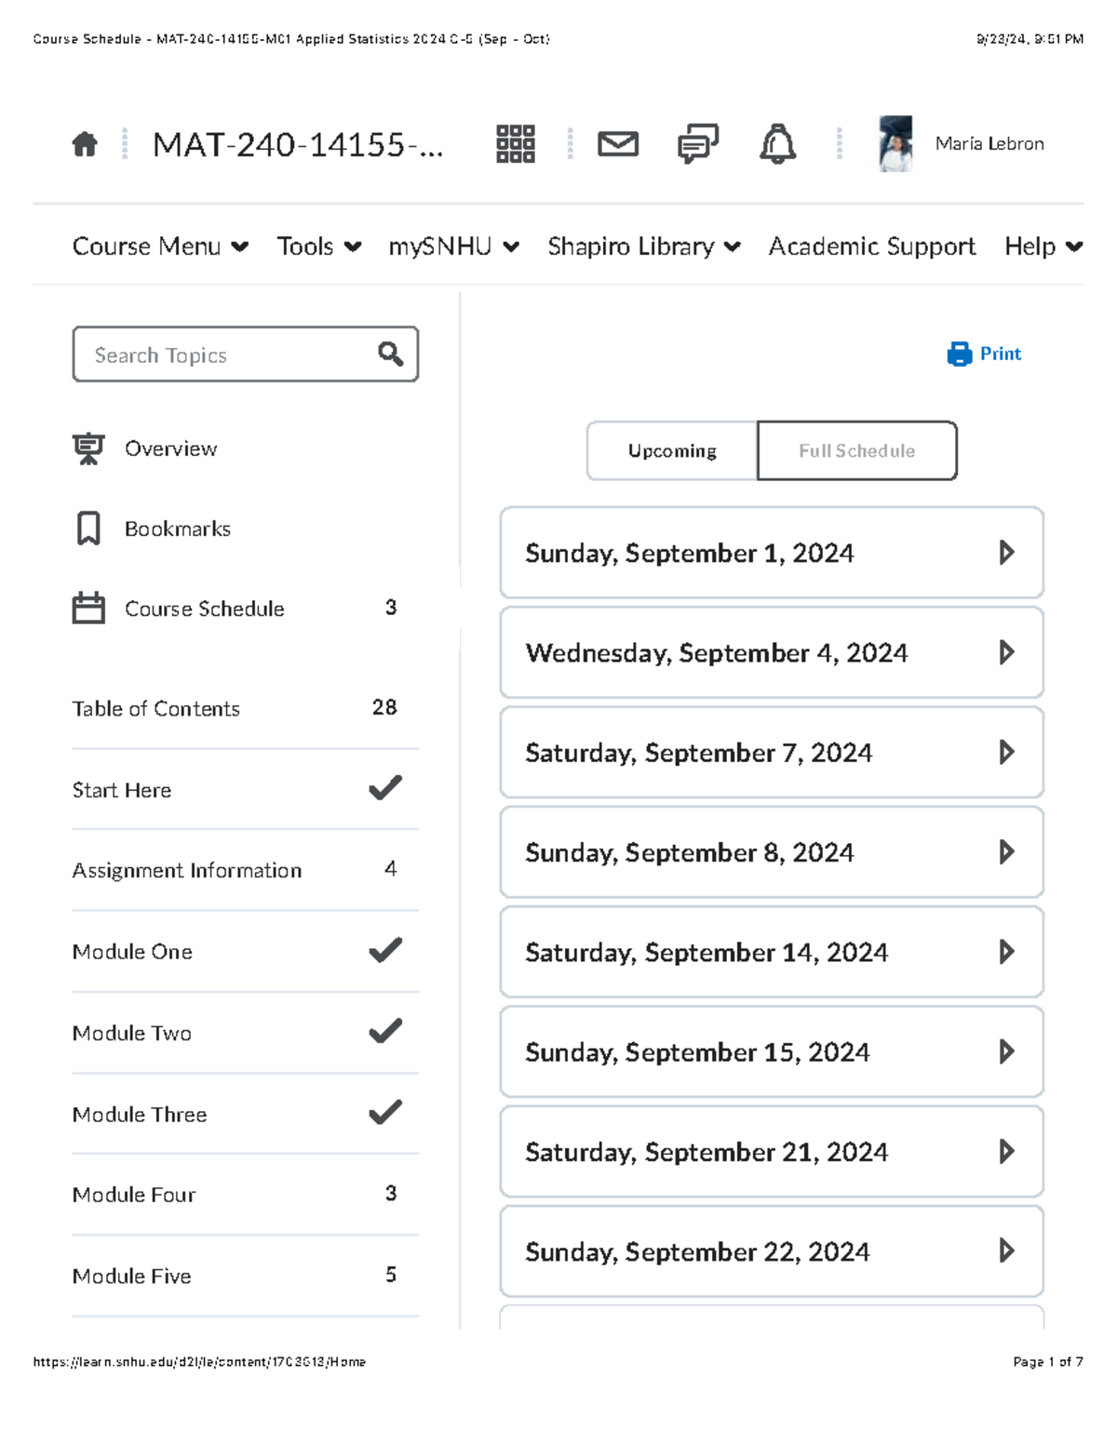
Task: Open the Course Schedule section
Action: 204,609
